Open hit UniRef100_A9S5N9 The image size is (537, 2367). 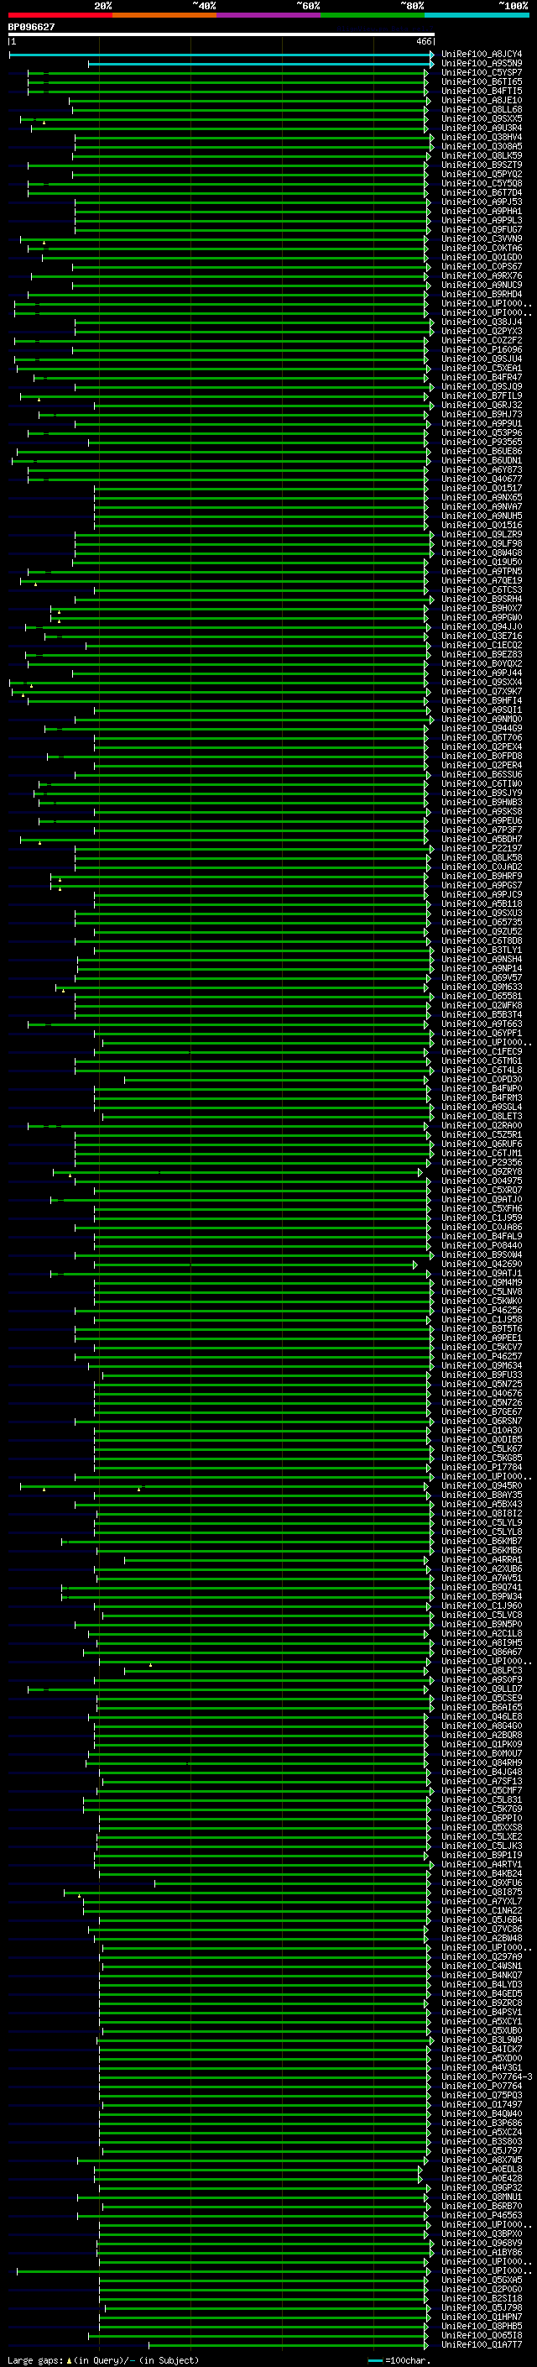click(481, 64)
